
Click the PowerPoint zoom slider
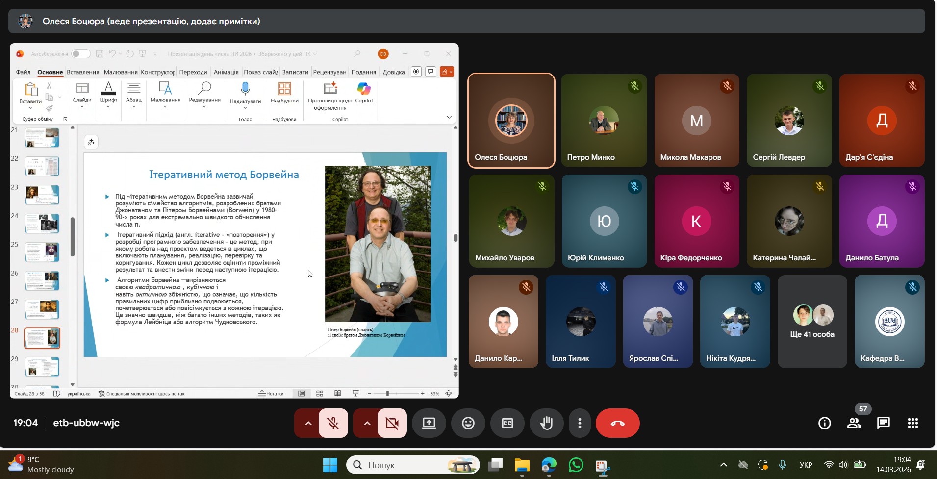pyautogui.click(x=387, y=394)
